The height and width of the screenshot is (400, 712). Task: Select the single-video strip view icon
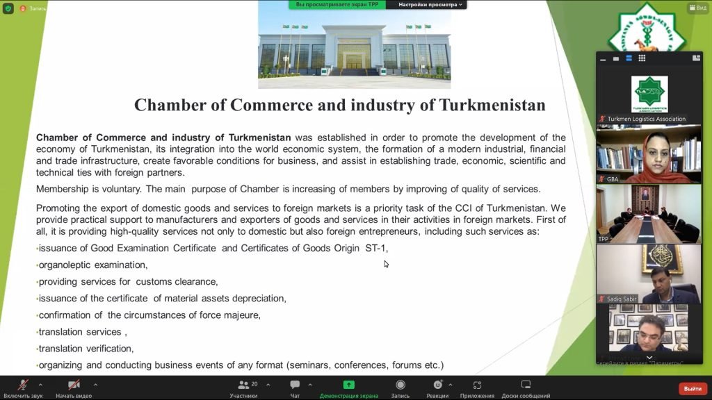coord(616,58)
